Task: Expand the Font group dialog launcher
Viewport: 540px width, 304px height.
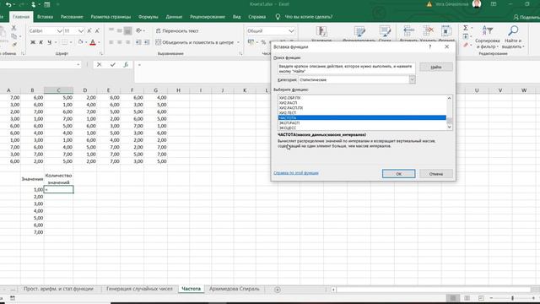Action: click(x=101, y=53)
